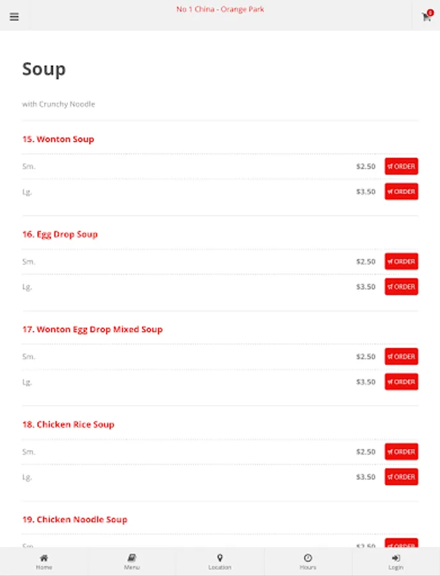Order a small Chicken Rice Soup
This screenshot has width=440, height=576.
pos(401,451)
